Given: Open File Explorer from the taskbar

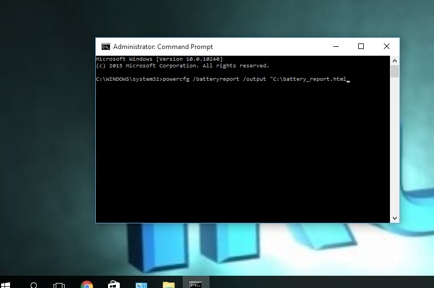Looking at the screenshot, I should [x=169, y=285].
